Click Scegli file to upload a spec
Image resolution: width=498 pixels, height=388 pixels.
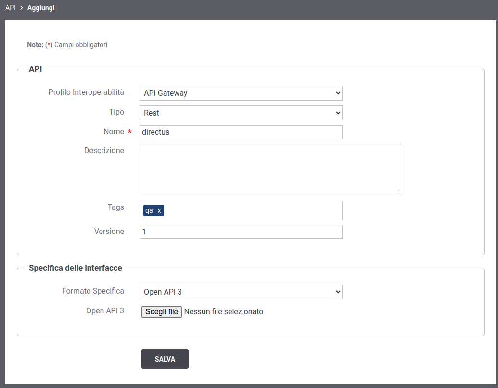[162, 312]
